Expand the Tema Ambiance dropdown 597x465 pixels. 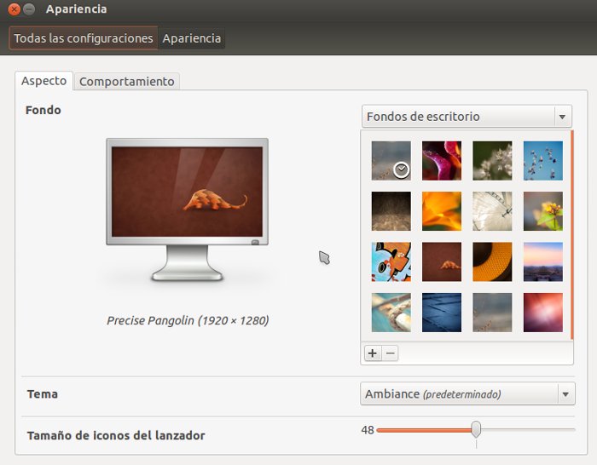pyautogui.click(x=467, y=394)
